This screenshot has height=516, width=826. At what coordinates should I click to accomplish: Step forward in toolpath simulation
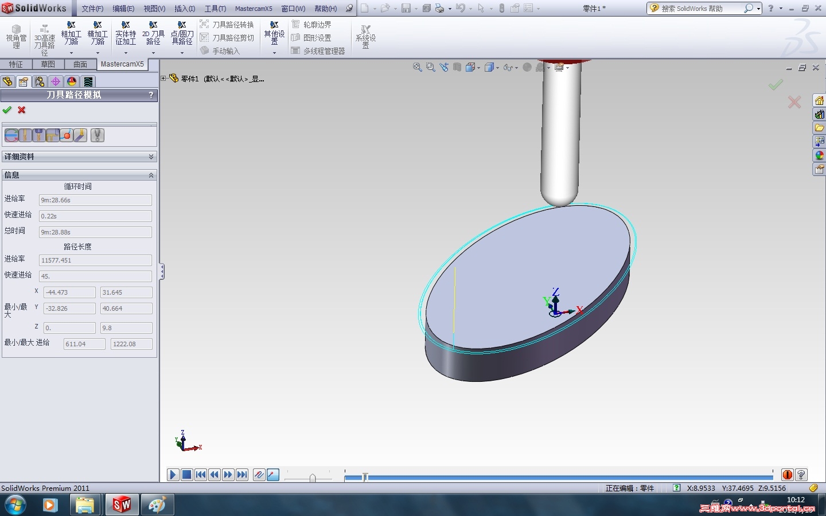228,475
